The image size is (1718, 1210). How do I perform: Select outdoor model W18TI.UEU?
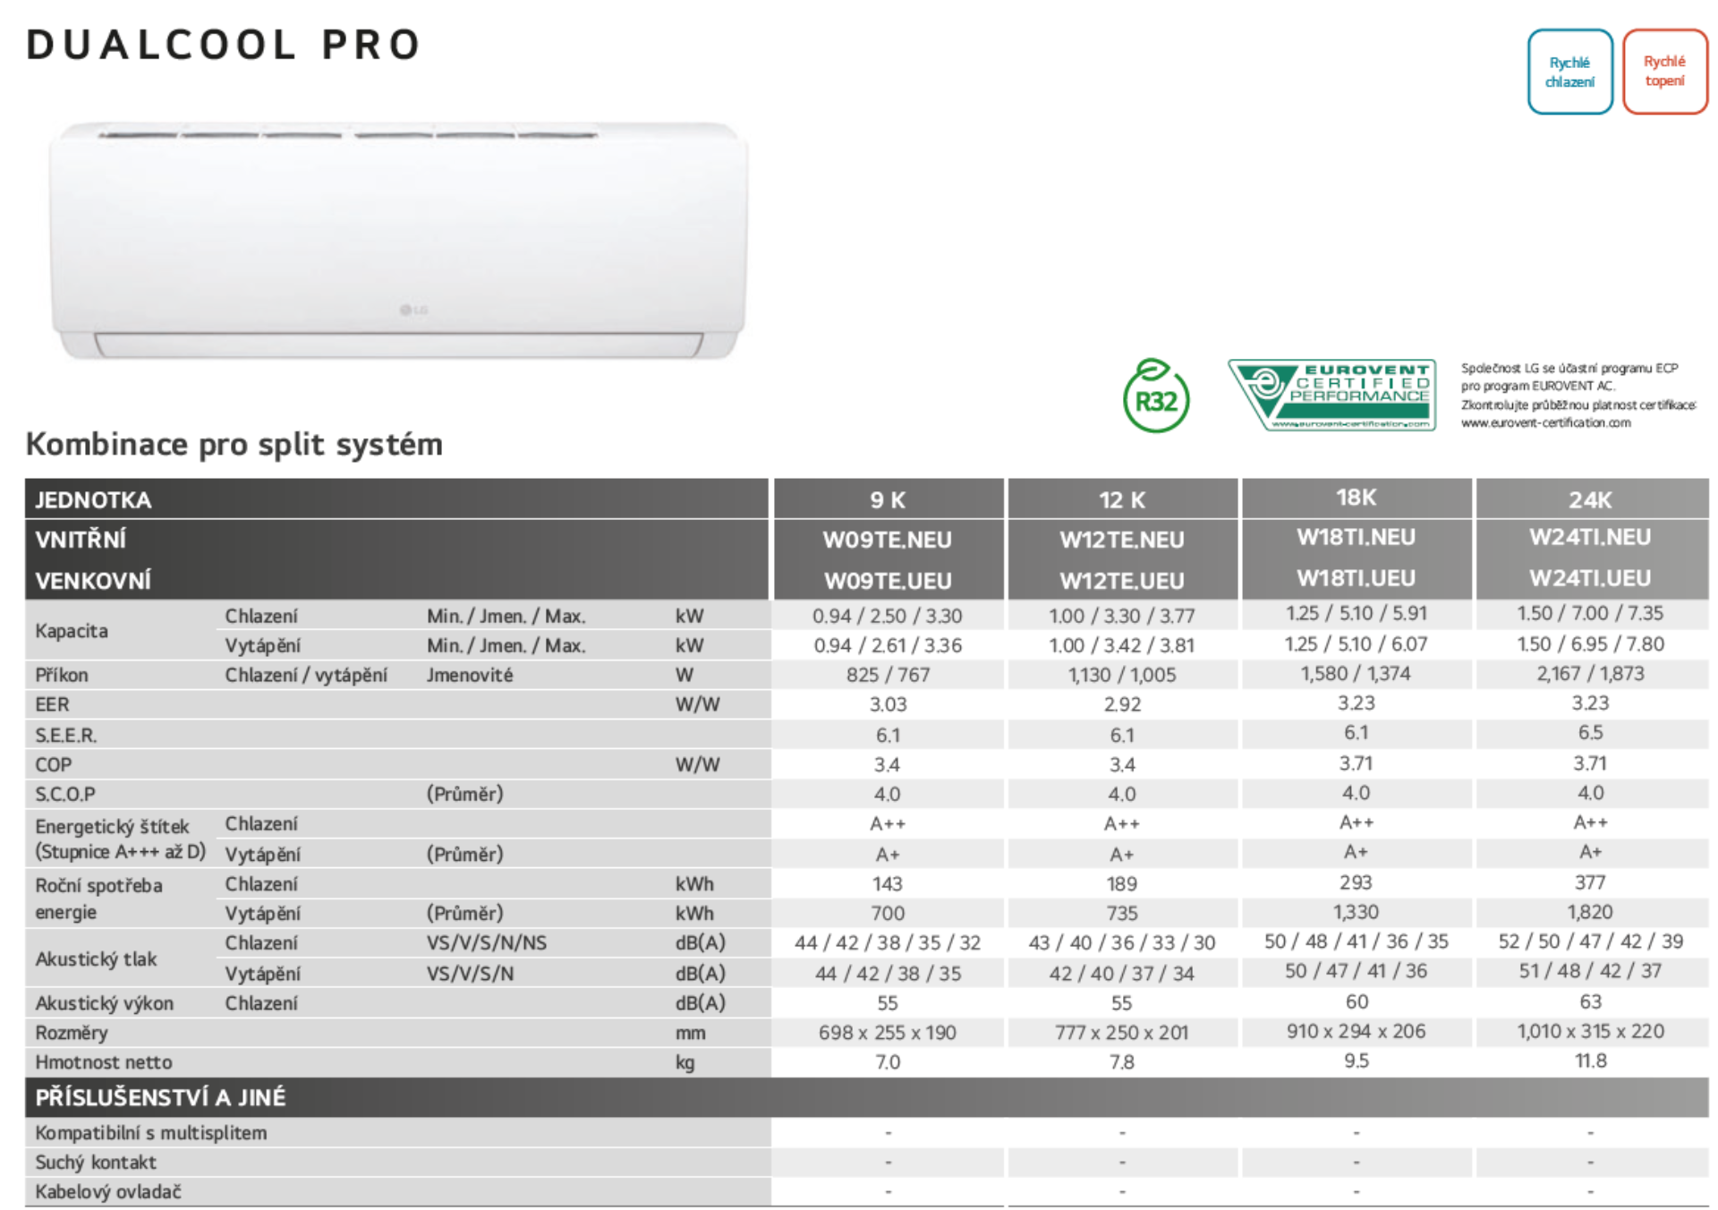(1357, 578)
